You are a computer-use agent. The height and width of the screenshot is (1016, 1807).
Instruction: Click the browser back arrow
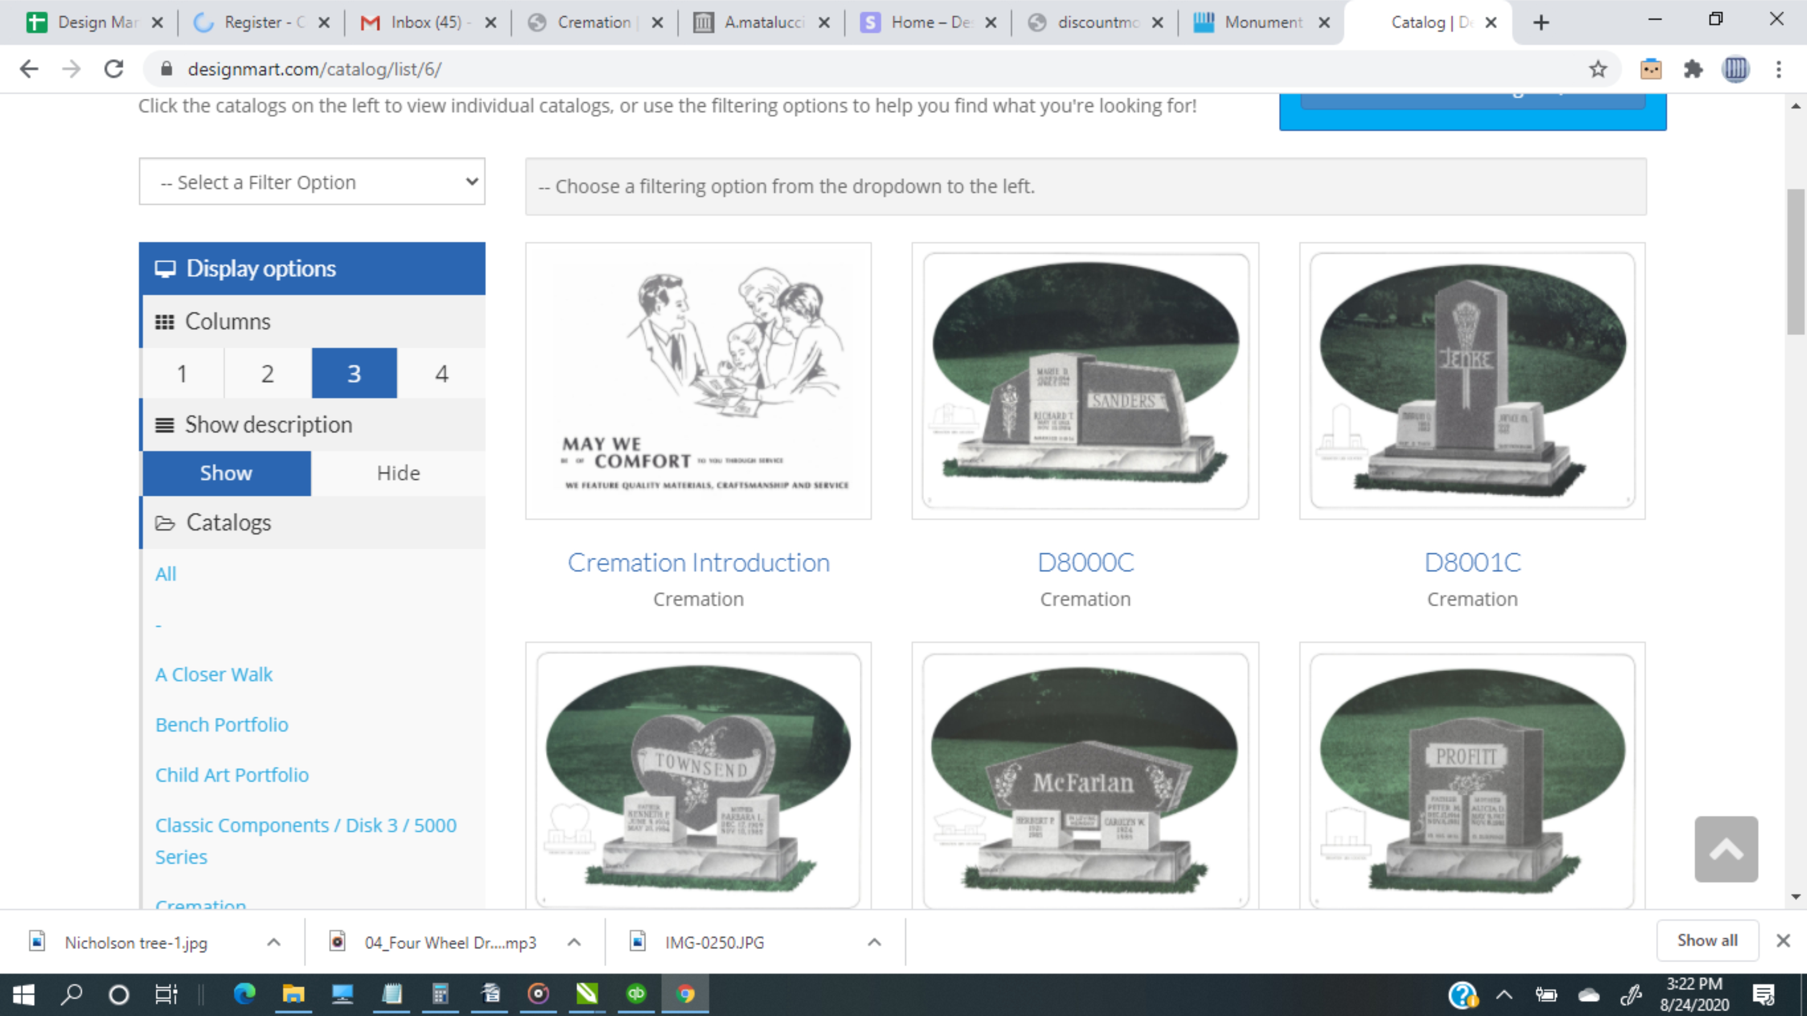coord(29,69)
